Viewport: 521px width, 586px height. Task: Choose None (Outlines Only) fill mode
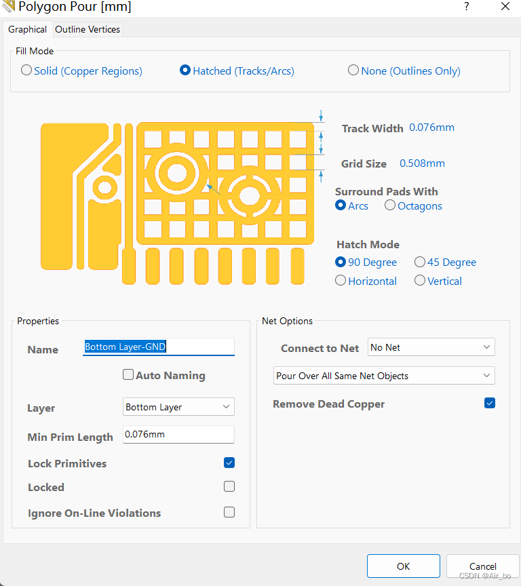pyautogui.click(x=353, y=70)
